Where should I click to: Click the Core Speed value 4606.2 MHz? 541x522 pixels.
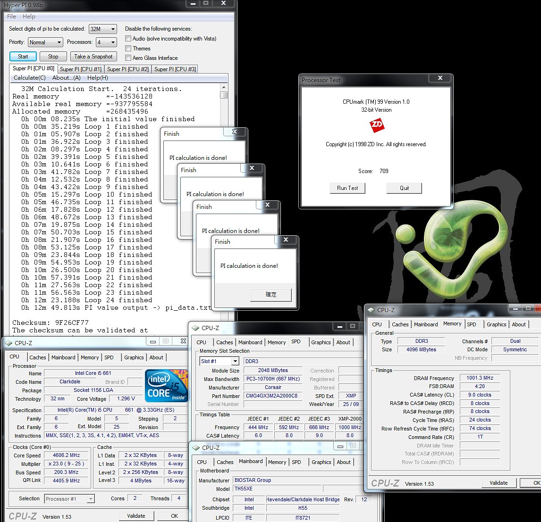[66, 455]
